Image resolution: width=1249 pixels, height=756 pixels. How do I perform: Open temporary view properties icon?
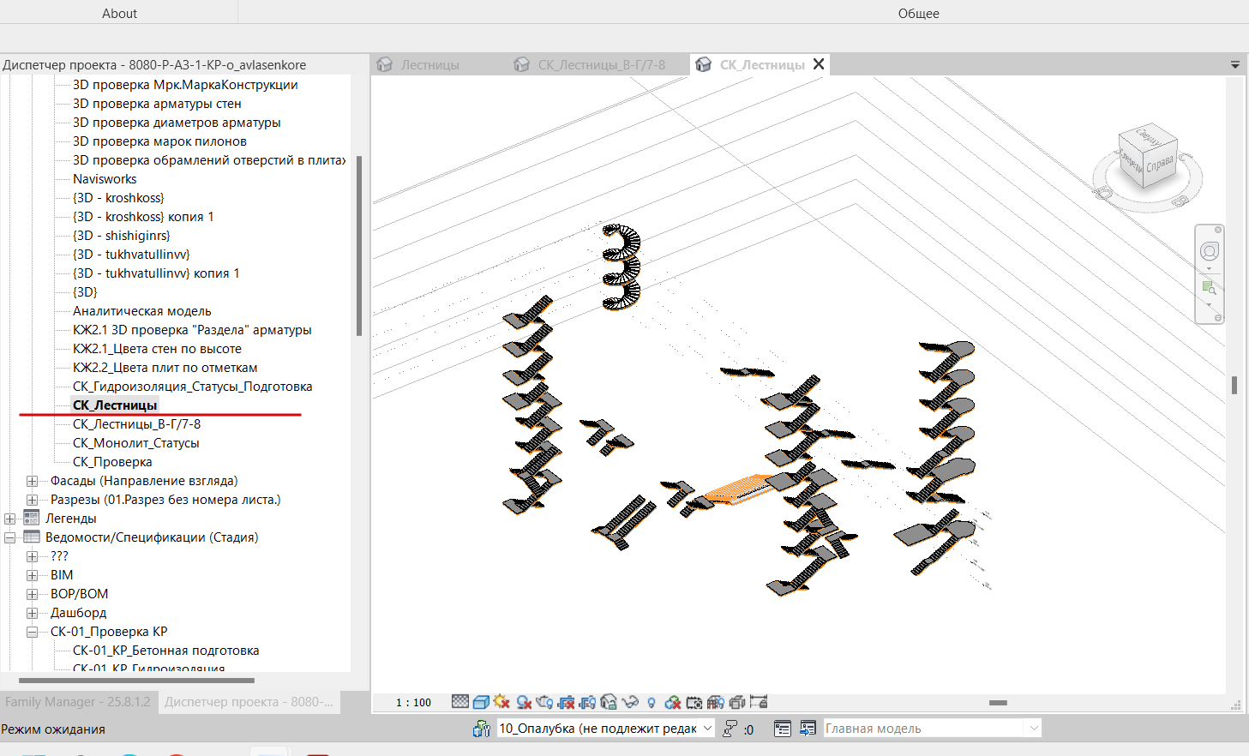(673, 702)
